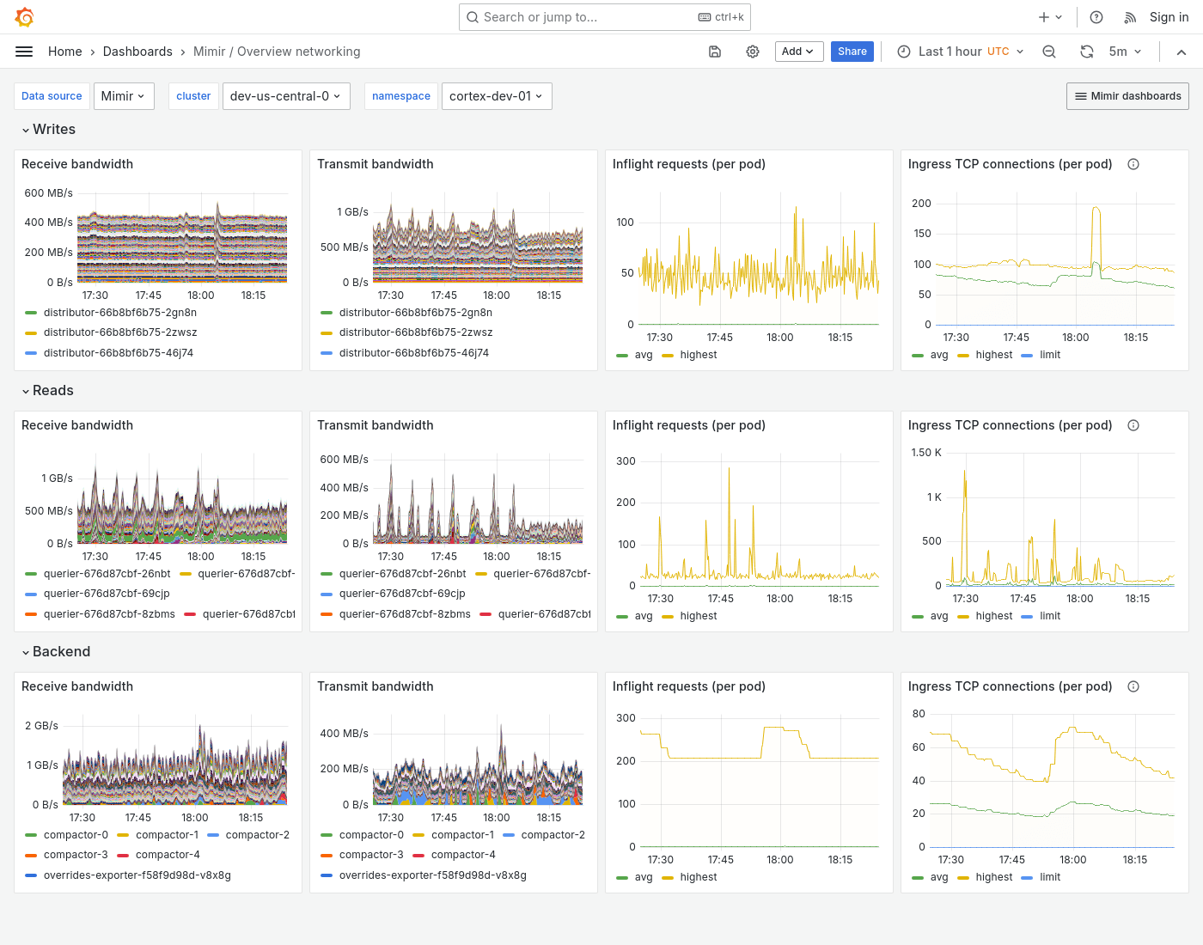
Task: Open the namespace dropdown showing cortex-dev-01
Action: coord(497,95)
